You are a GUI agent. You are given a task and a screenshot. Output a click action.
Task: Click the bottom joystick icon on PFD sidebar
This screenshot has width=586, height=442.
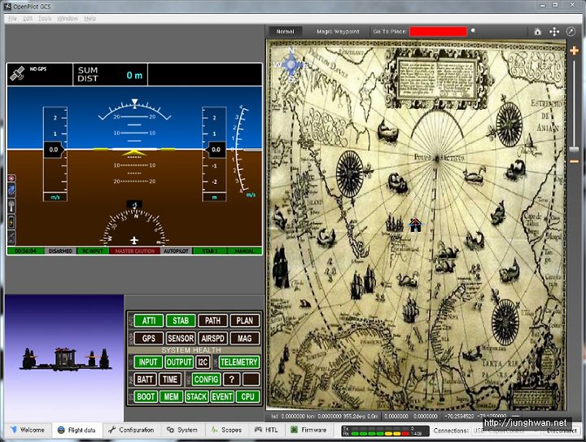click(11, 238)
